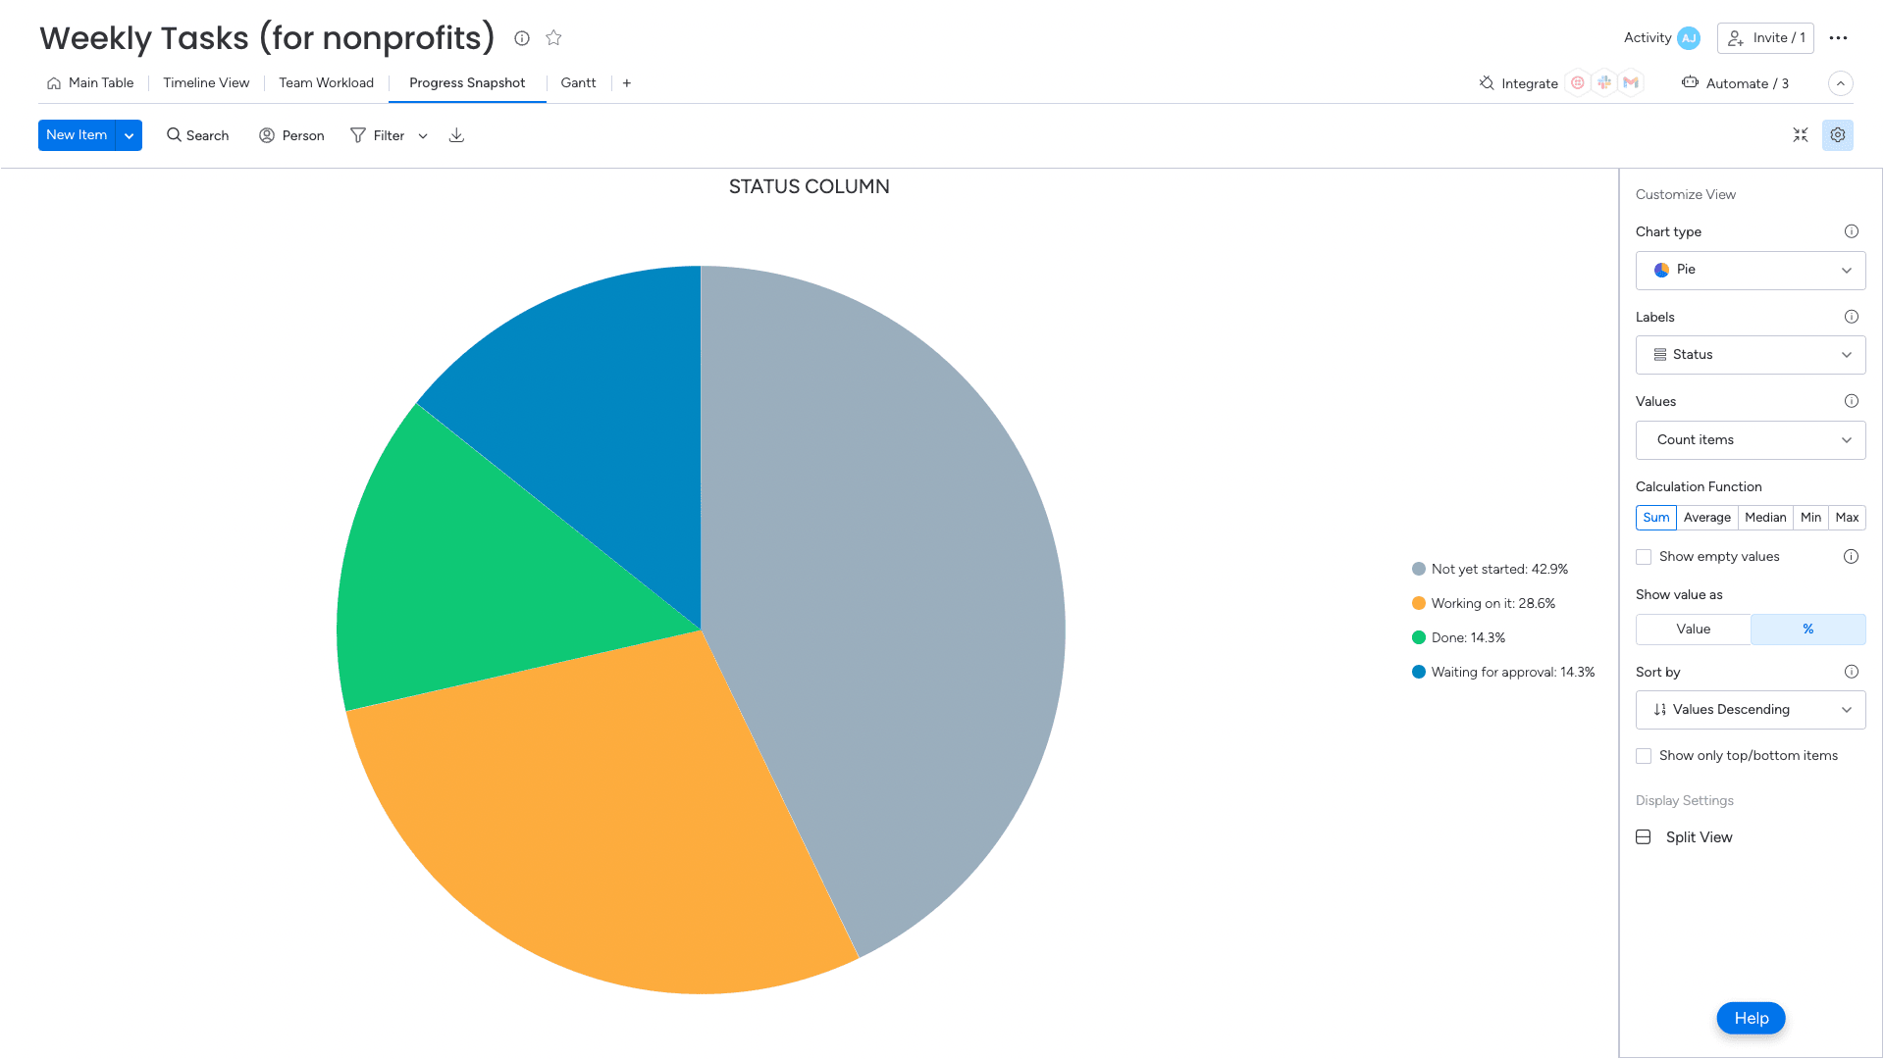Viewport: 1884px width, 1059px height.
Task: Open the Team Workload tab
Action: click(x=326, y=83)
